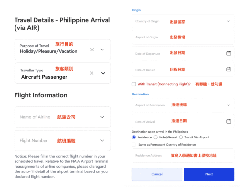This screenshot has width=248, height=187.
Task: Expand the Country of Origin dropdown
Action: coord(228,21)
